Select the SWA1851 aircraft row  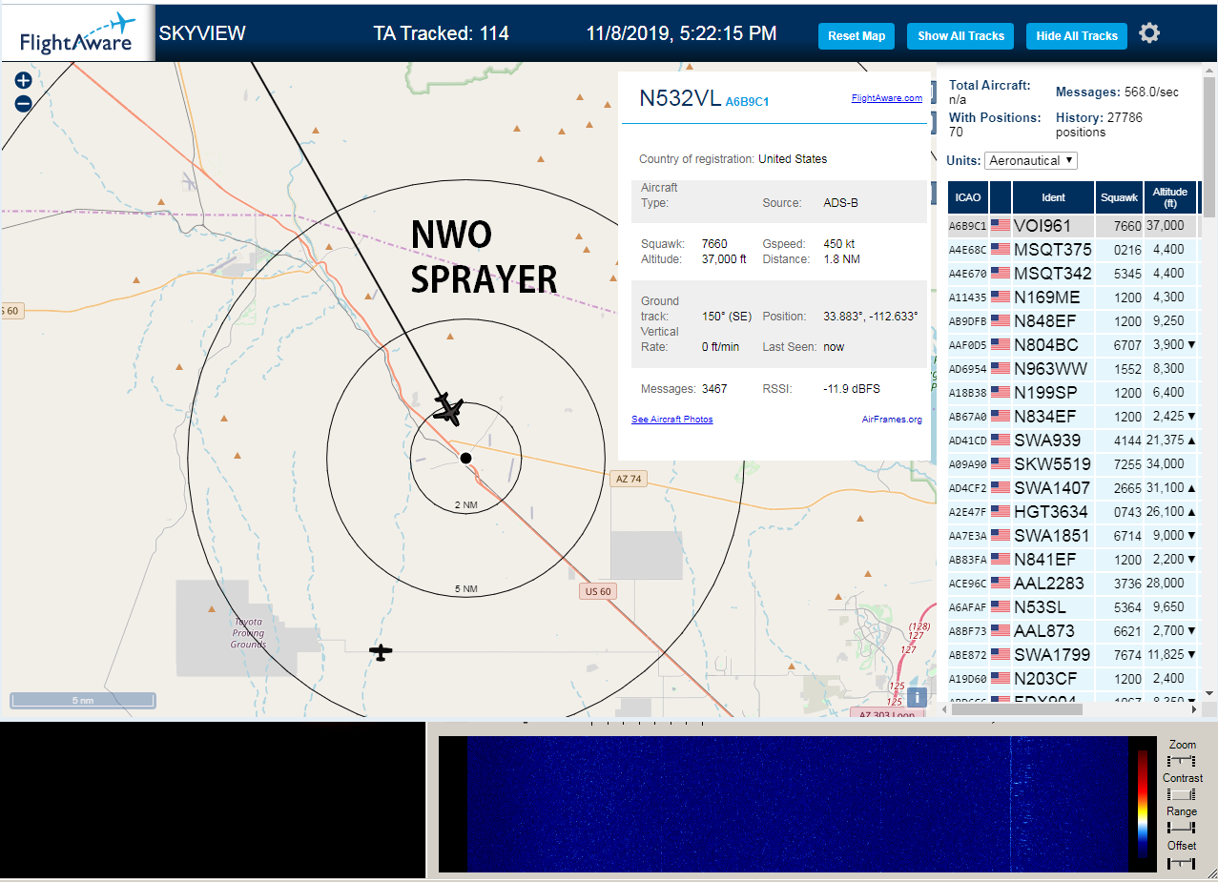[1073, 536]
